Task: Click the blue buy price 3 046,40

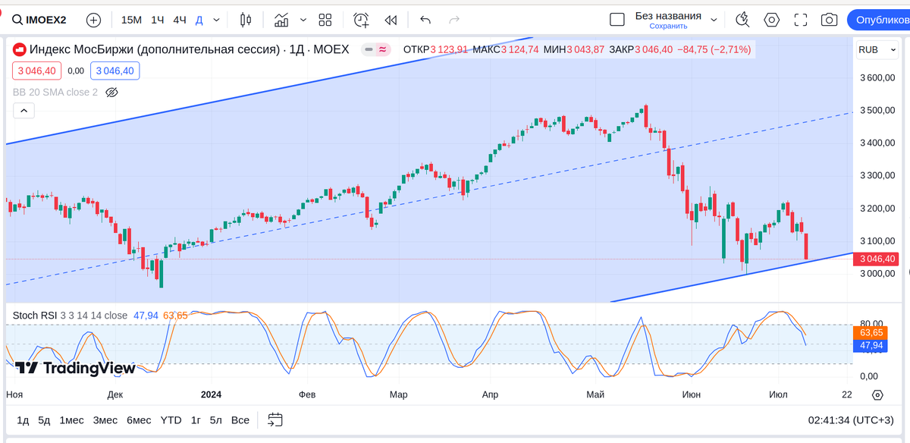Action: point(115,71)
